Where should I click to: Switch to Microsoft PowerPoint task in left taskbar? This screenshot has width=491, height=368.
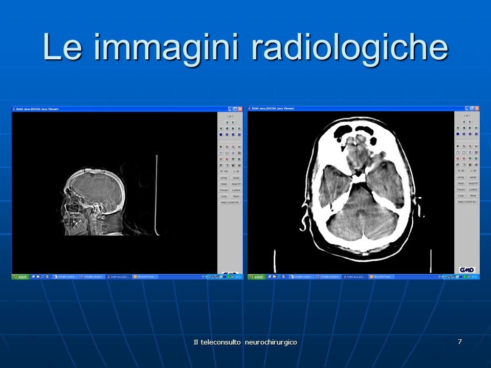(145, 277)
